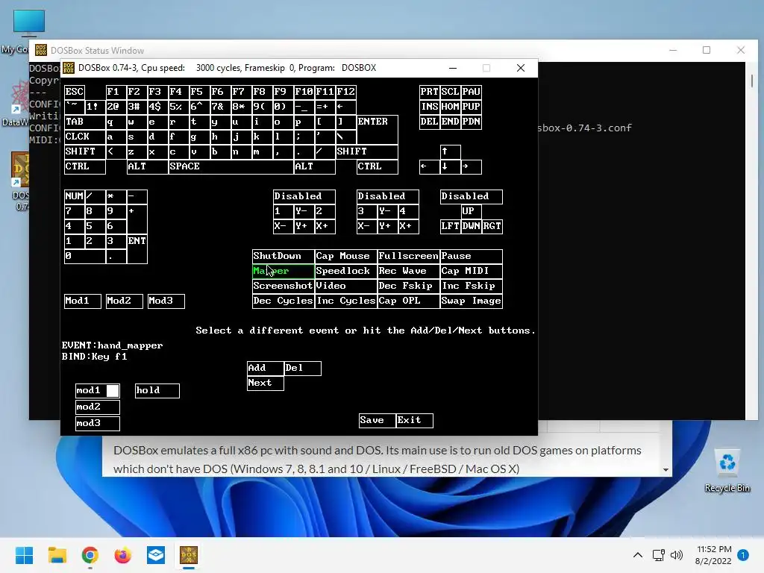Click the DOSBox Status Window scrollbar
The width and height of the screenshot is (764, 573).
(x=752, y=81)
